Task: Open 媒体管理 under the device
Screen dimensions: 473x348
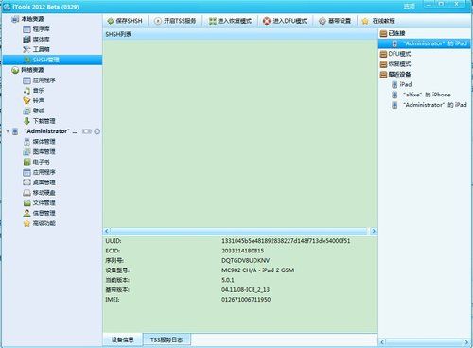Action: [x=39, y=142]
